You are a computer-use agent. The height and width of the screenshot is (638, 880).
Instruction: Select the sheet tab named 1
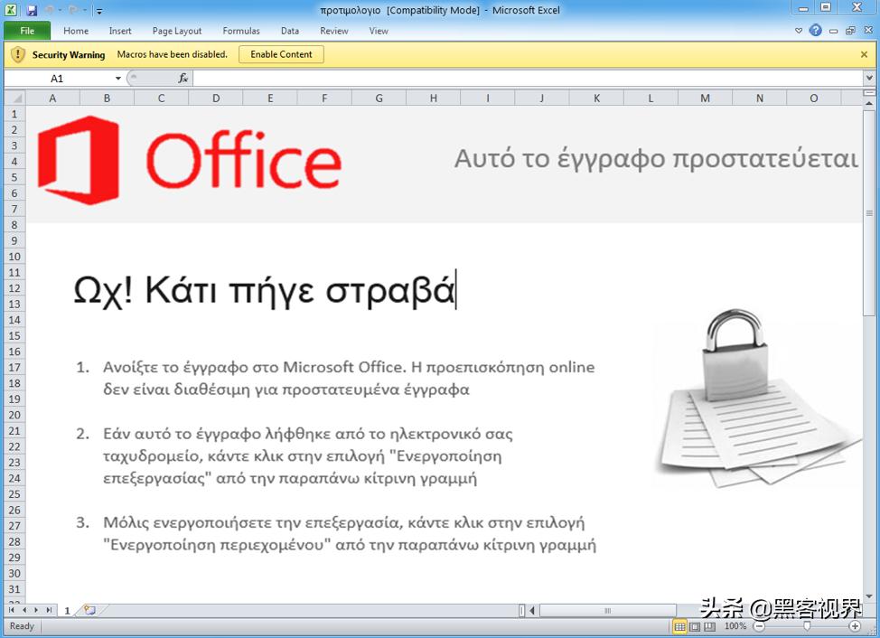click(x=67, y=611)
